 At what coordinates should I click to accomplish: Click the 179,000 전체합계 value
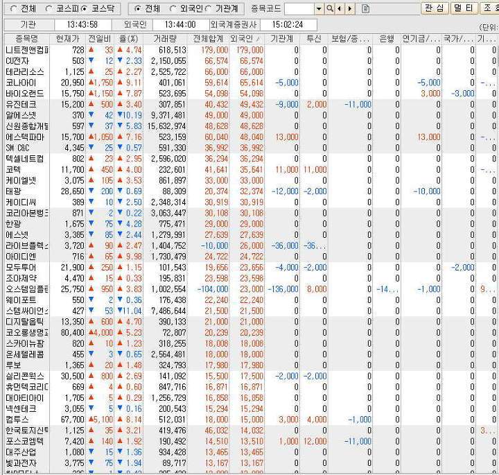[214, 50]
